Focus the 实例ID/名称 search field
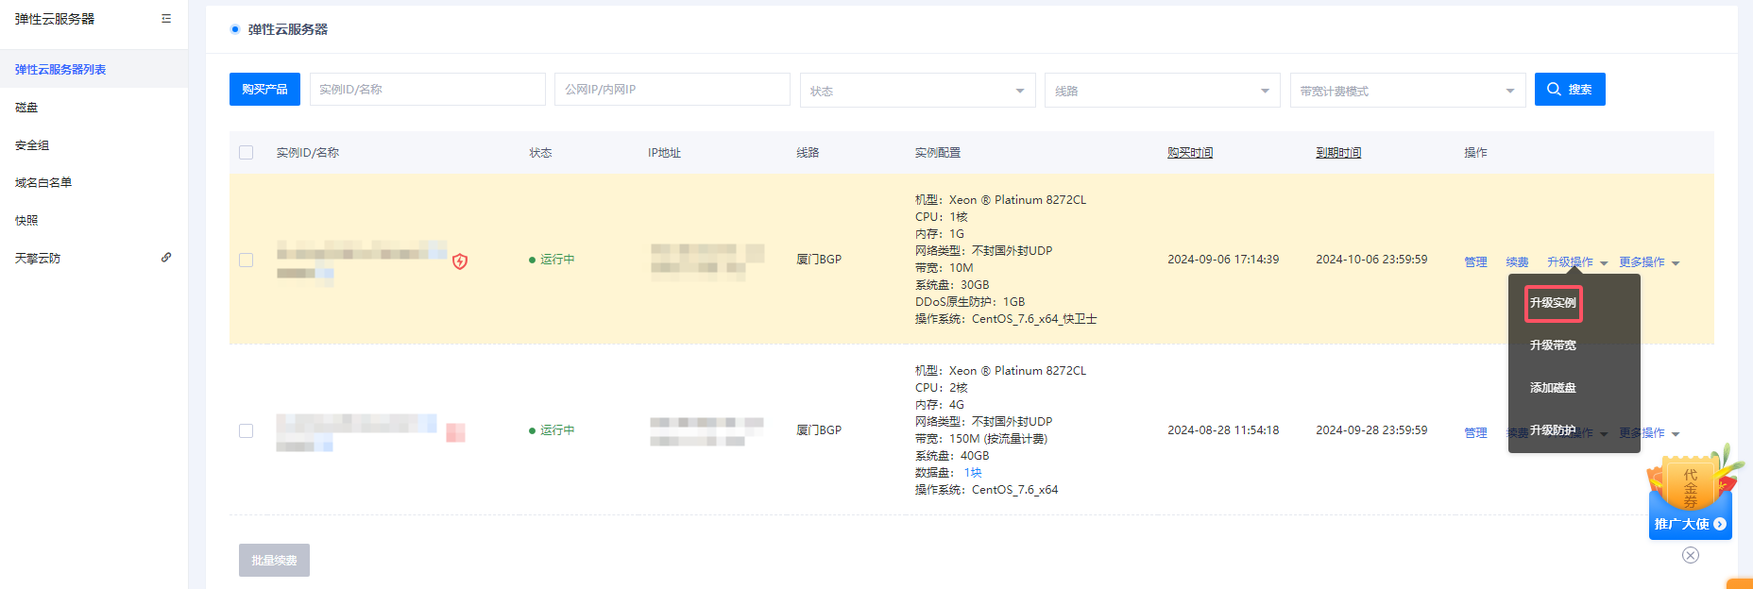The width and height of the screenshot is (1753, 589). tap(427, 90)
